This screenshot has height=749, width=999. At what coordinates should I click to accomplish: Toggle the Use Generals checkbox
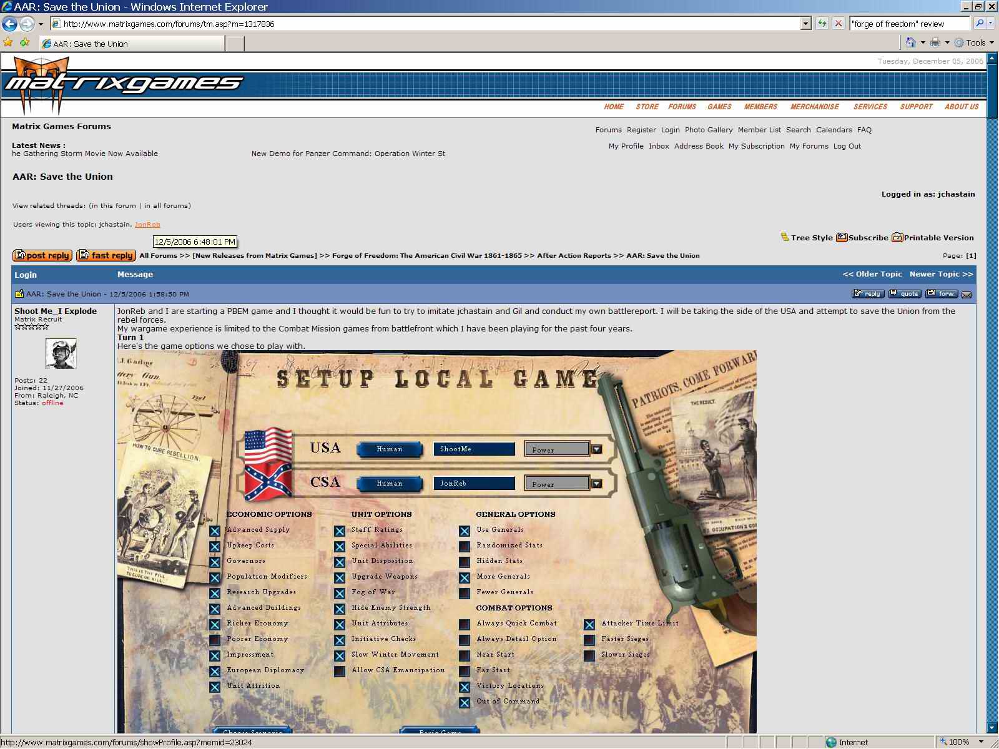(x=465, y=531)
